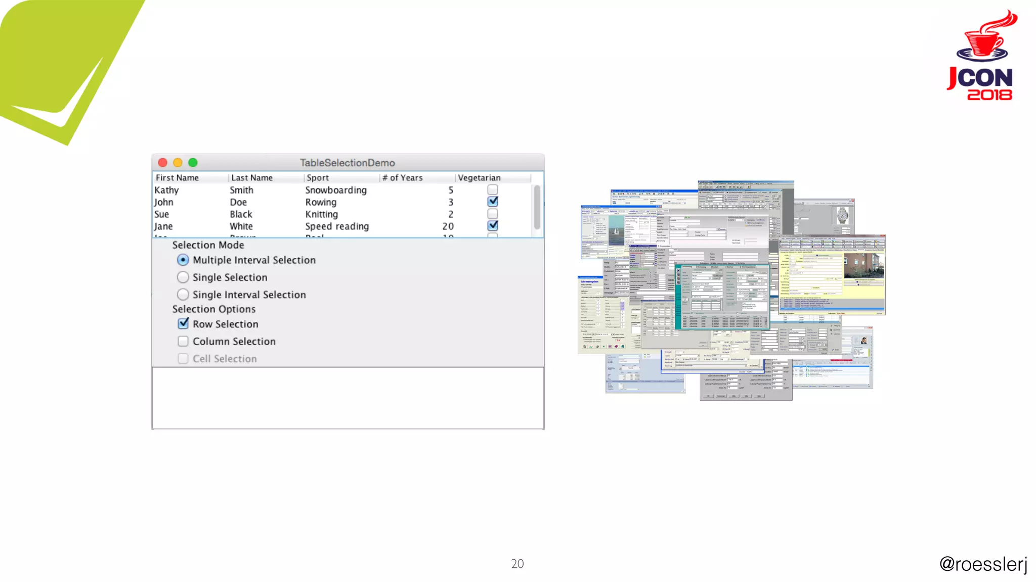
Task: Uncheck John's Vegetarian checkbox
Action: point(493,202)
